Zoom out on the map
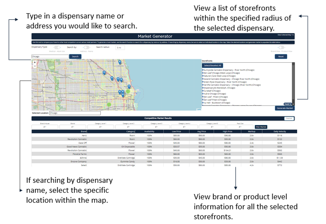 pos(35,66)
